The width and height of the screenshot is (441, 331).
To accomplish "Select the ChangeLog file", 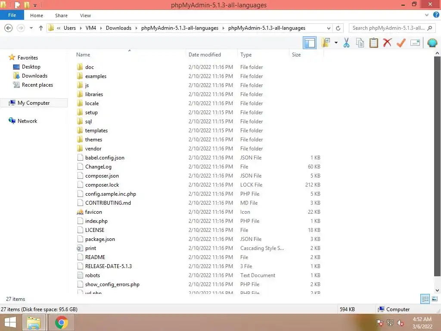I will click(98, 167).
